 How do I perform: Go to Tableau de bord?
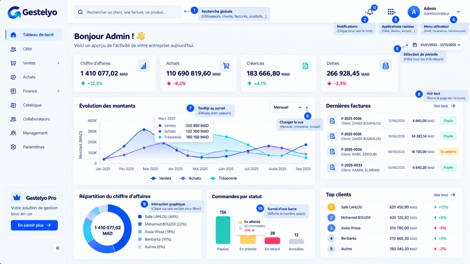click(x=34, y=35)
